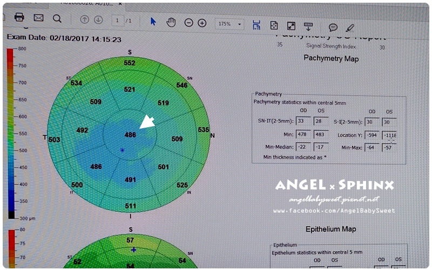
Task: Click the Exam Date 02/18/2017 text
Action: pyautogui.click(x=64, y=38)
